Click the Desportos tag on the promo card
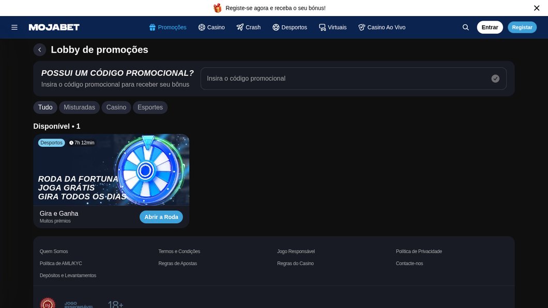 pyautogui.click(x=51, y=143)
